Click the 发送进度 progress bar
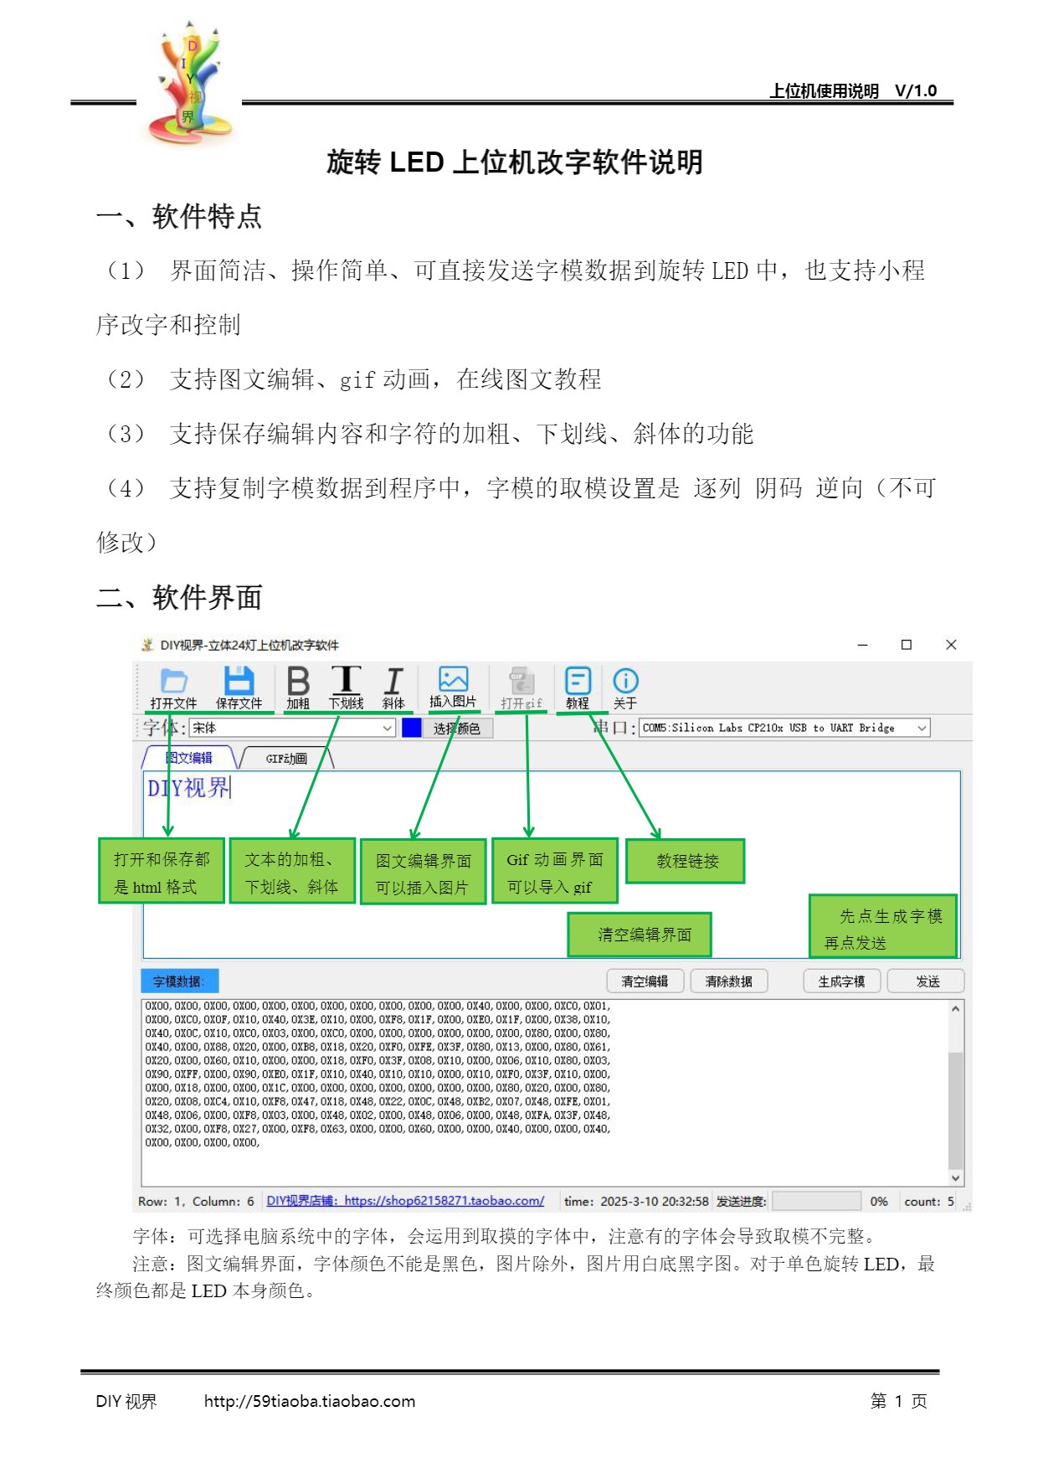 pyautogui.click(x=816, y=1201)
